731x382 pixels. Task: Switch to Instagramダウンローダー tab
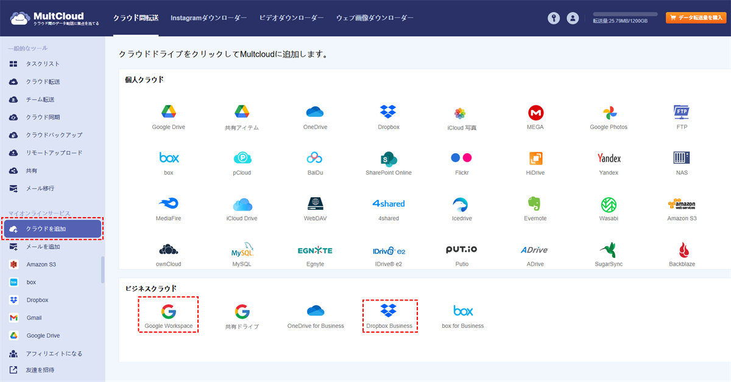(208, 18)
